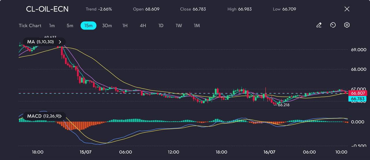Image resolution: width=370 pixels, height=160 pixels.
Task: Switch to the 30m timeframe
Action: click(107, 26)
